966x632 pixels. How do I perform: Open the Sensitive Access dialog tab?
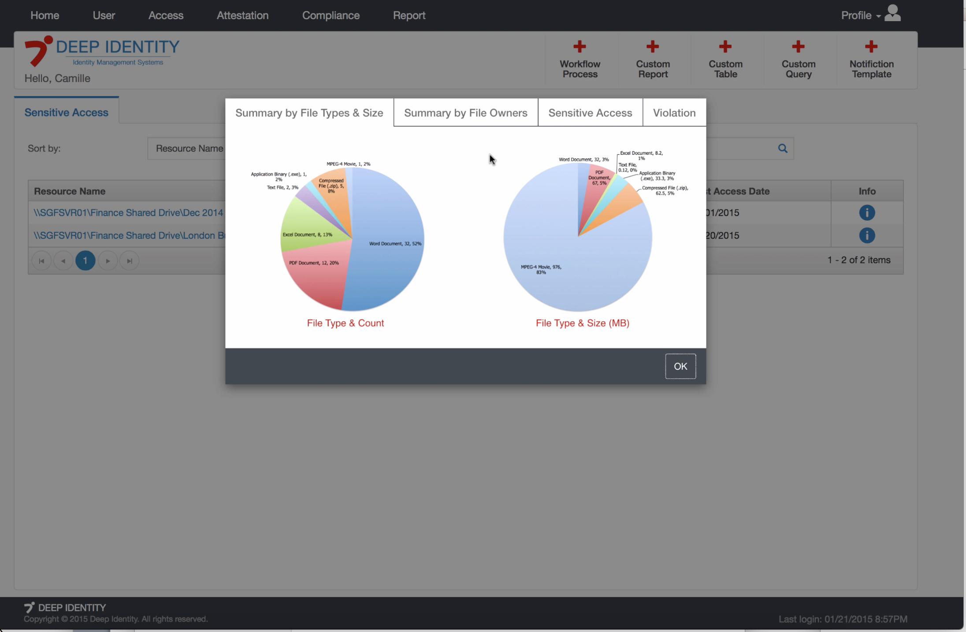[x=590, y=113]
